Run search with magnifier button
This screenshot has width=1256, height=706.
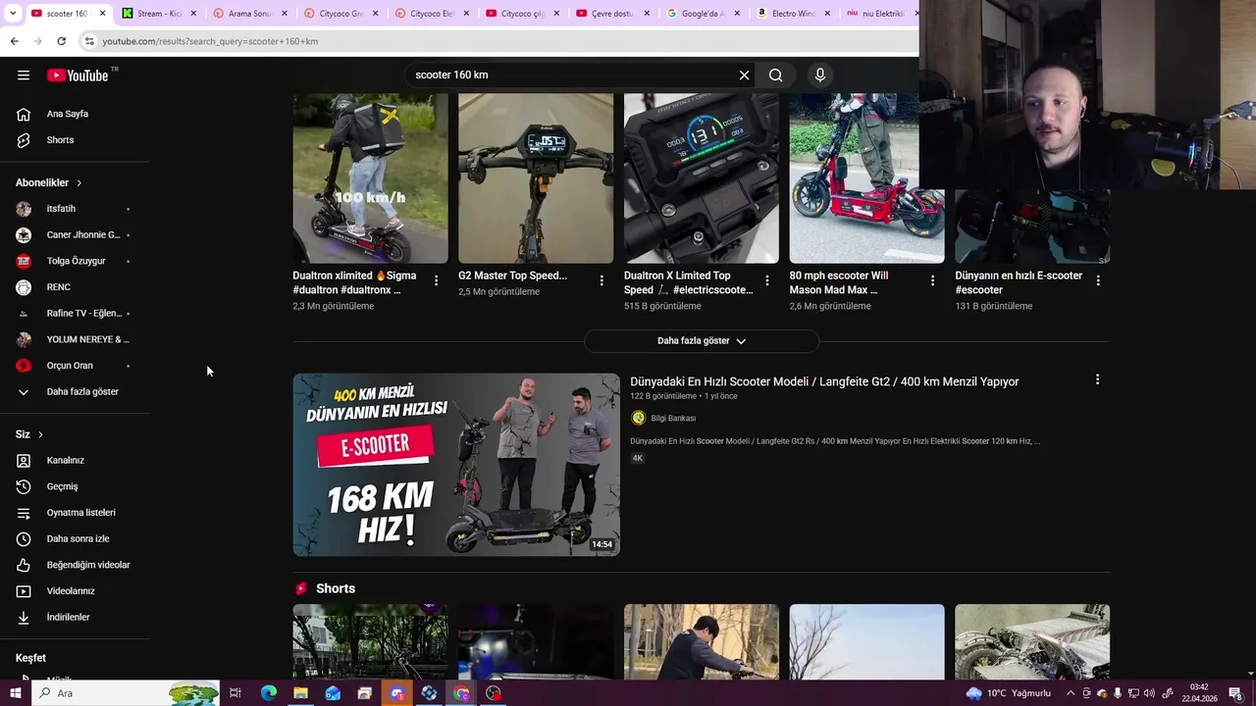776,76
